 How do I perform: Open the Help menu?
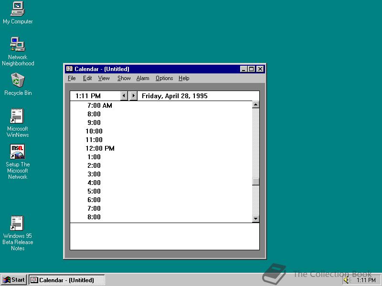pyautogui.click(x=184, y=78)
